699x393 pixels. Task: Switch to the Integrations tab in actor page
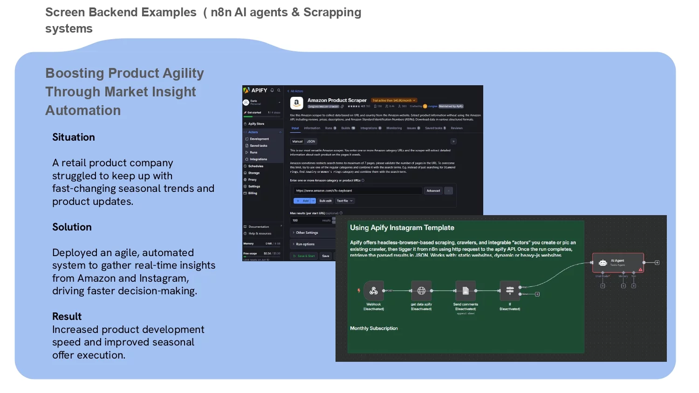371,128
